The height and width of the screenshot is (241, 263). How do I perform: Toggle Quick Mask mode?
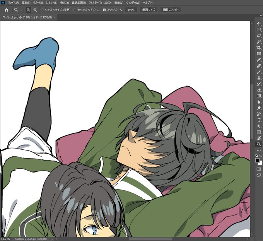pos(259,169)
